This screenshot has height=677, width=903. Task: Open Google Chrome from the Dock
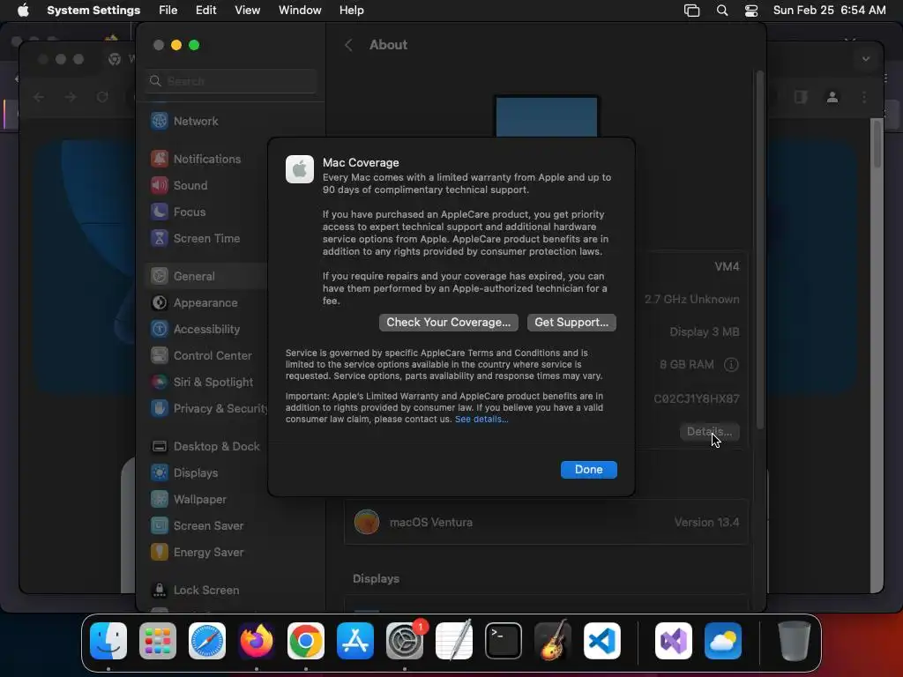(x=306, y=641)
